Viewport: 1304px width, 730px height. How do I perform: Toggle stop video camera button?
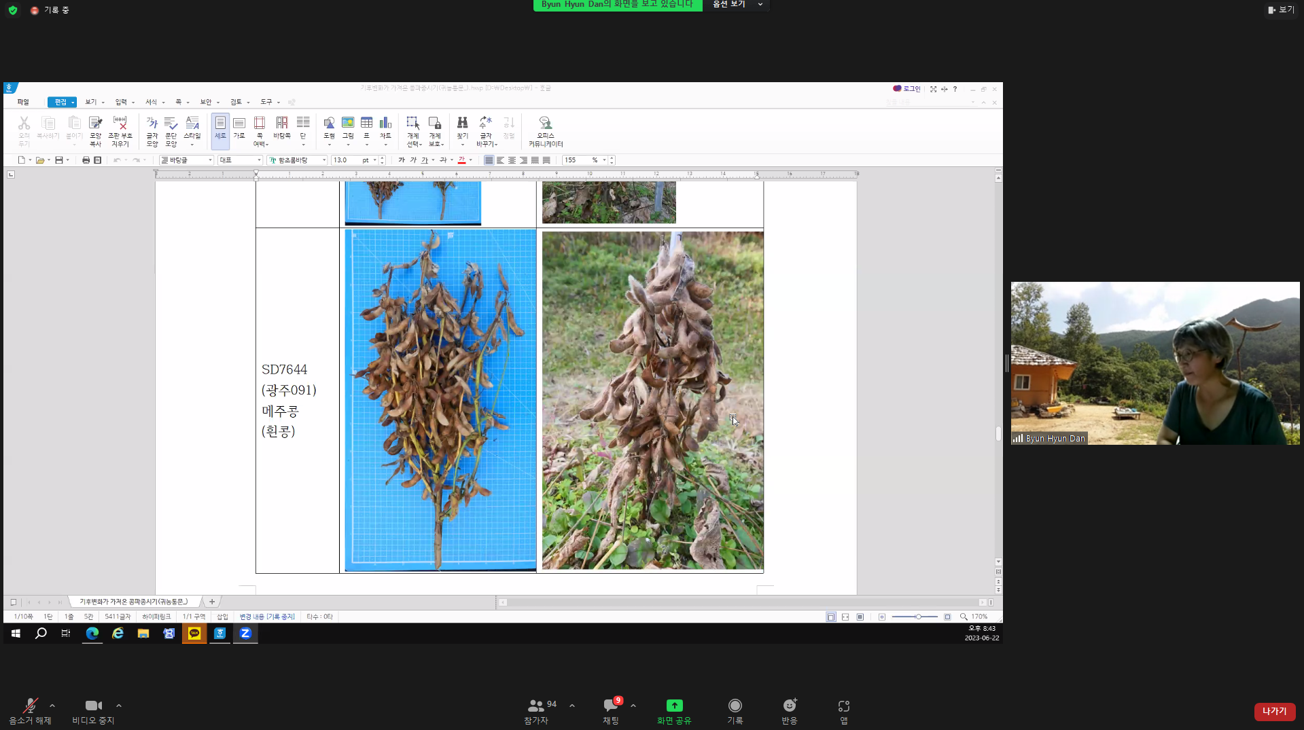pos(93,711)
